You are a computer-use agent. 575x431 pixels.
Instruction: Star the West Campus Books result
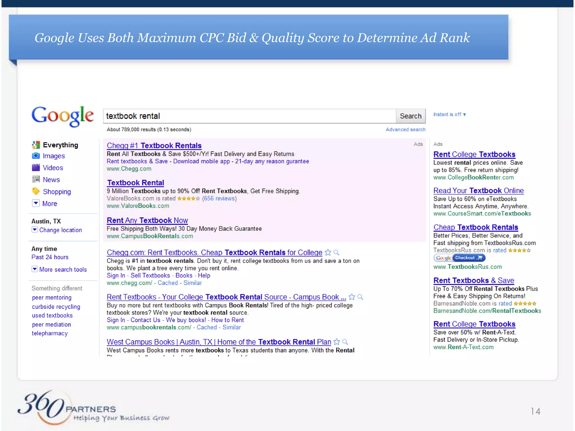coord(337,342)
